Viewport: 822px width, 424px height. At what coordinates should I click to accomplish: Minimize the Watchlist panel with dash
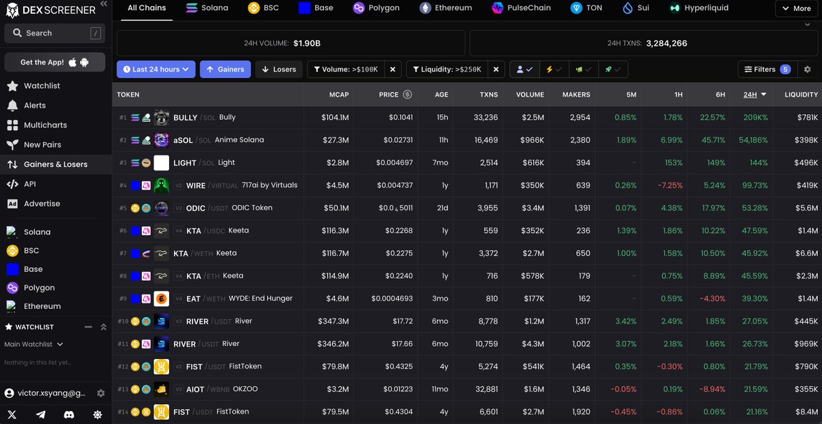click(88, 327)
